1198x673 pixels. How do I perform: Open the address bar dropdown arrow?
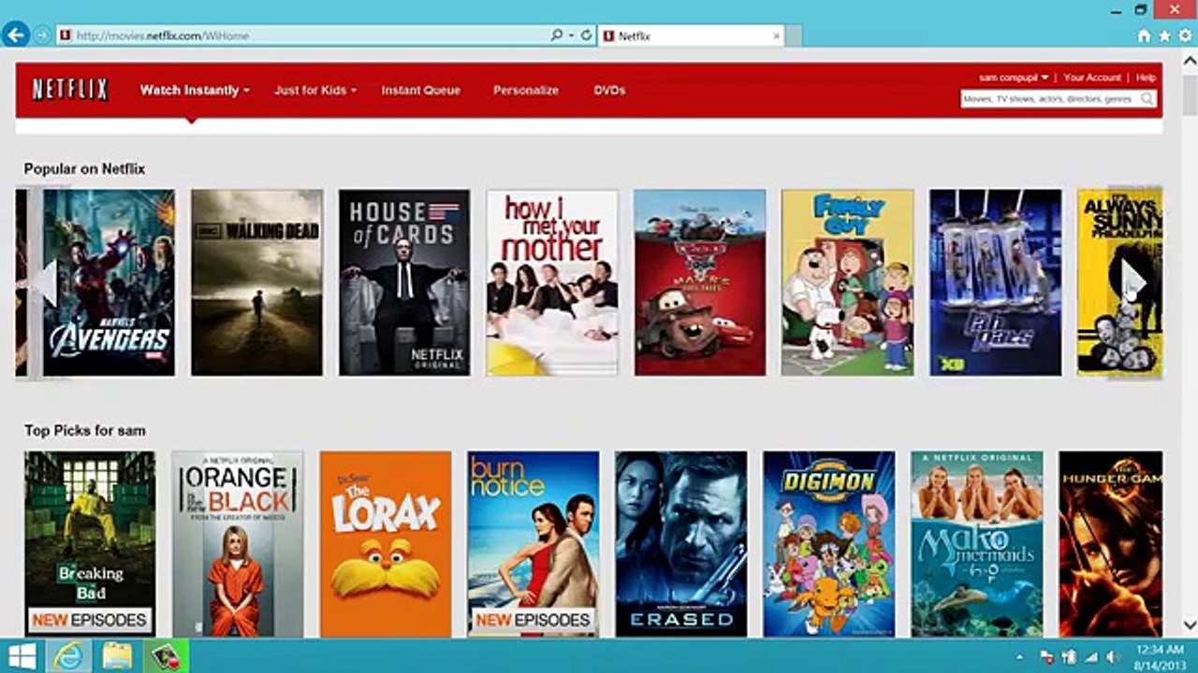(571, 36)
